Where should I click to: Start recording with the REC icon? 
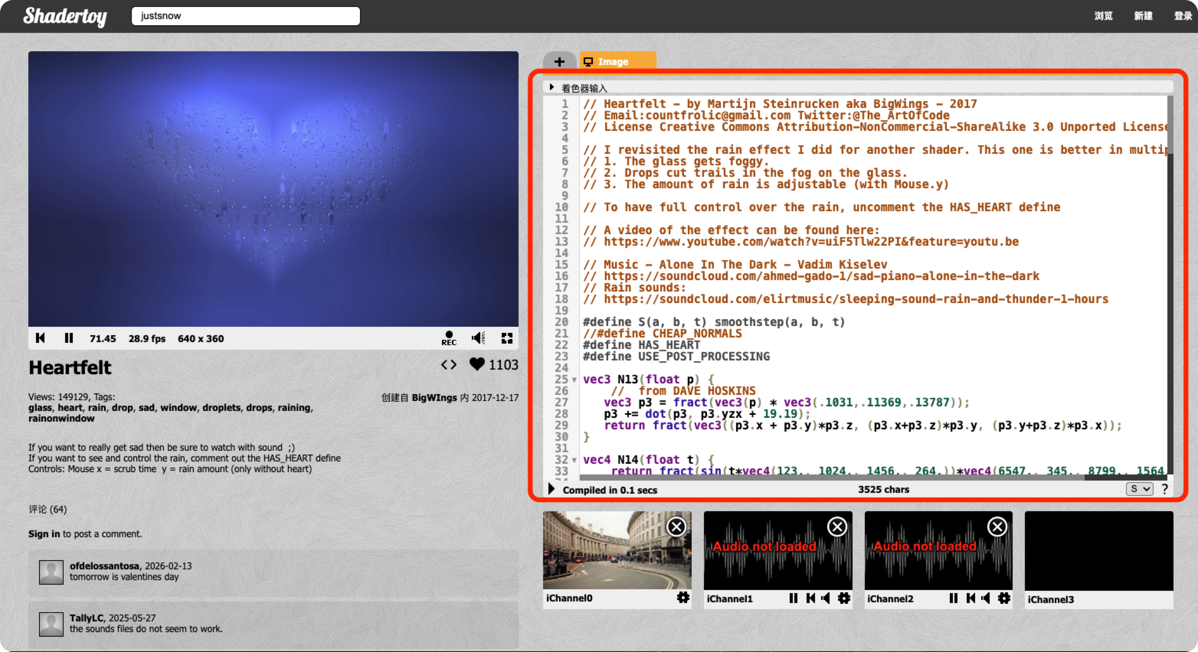(449, 338)
